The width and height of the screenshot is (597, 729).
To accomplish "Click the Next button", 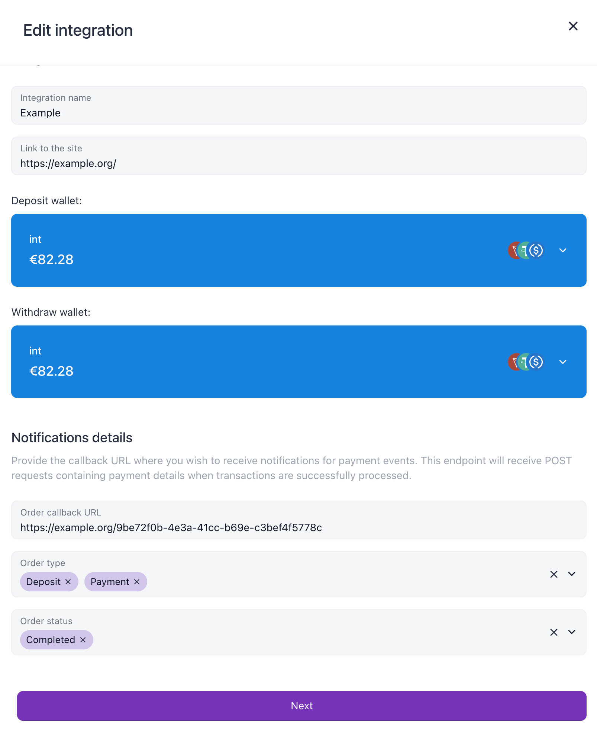I will click(x=302, y=706).
